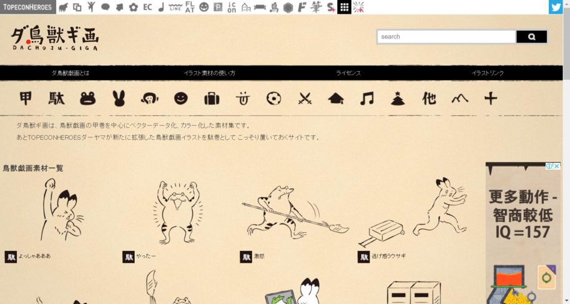The height and width of the screenshot is (304, 570).
Task: Open the 逃げ惑うウサギ illustration link
Action: click(388, 256)
